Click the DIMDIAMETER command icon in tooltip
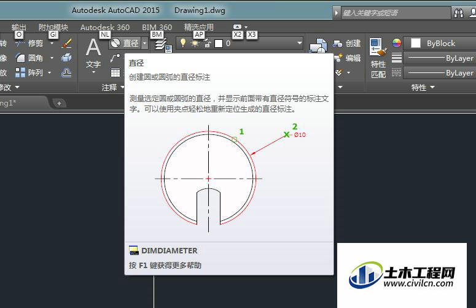Image resolution: width=476 pixels, height=308 pixels. coord(133,250)
